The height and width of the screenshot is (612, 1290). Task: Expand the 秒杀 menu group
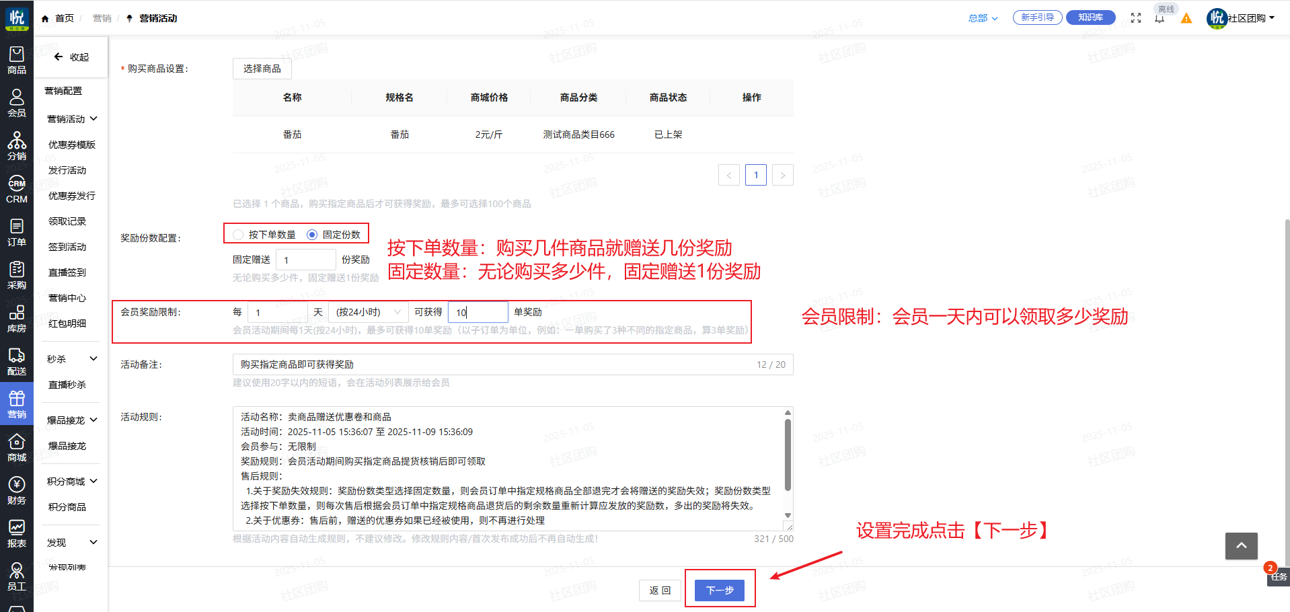[71, 359]
